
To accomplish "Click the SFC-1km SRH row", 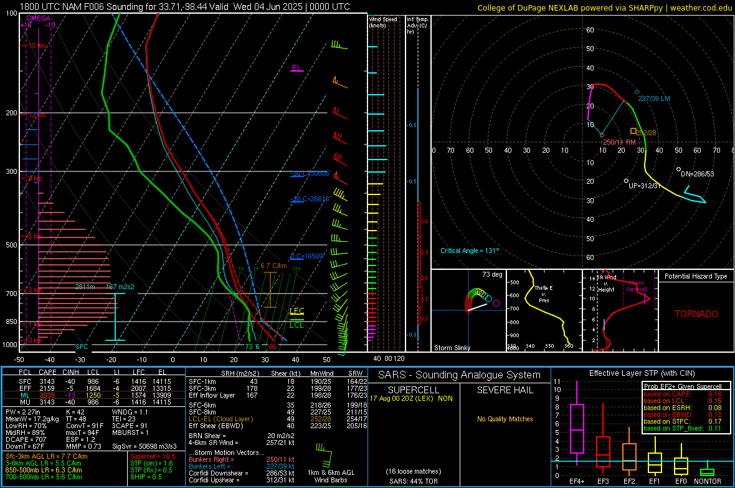I will [x=278, y=381].
